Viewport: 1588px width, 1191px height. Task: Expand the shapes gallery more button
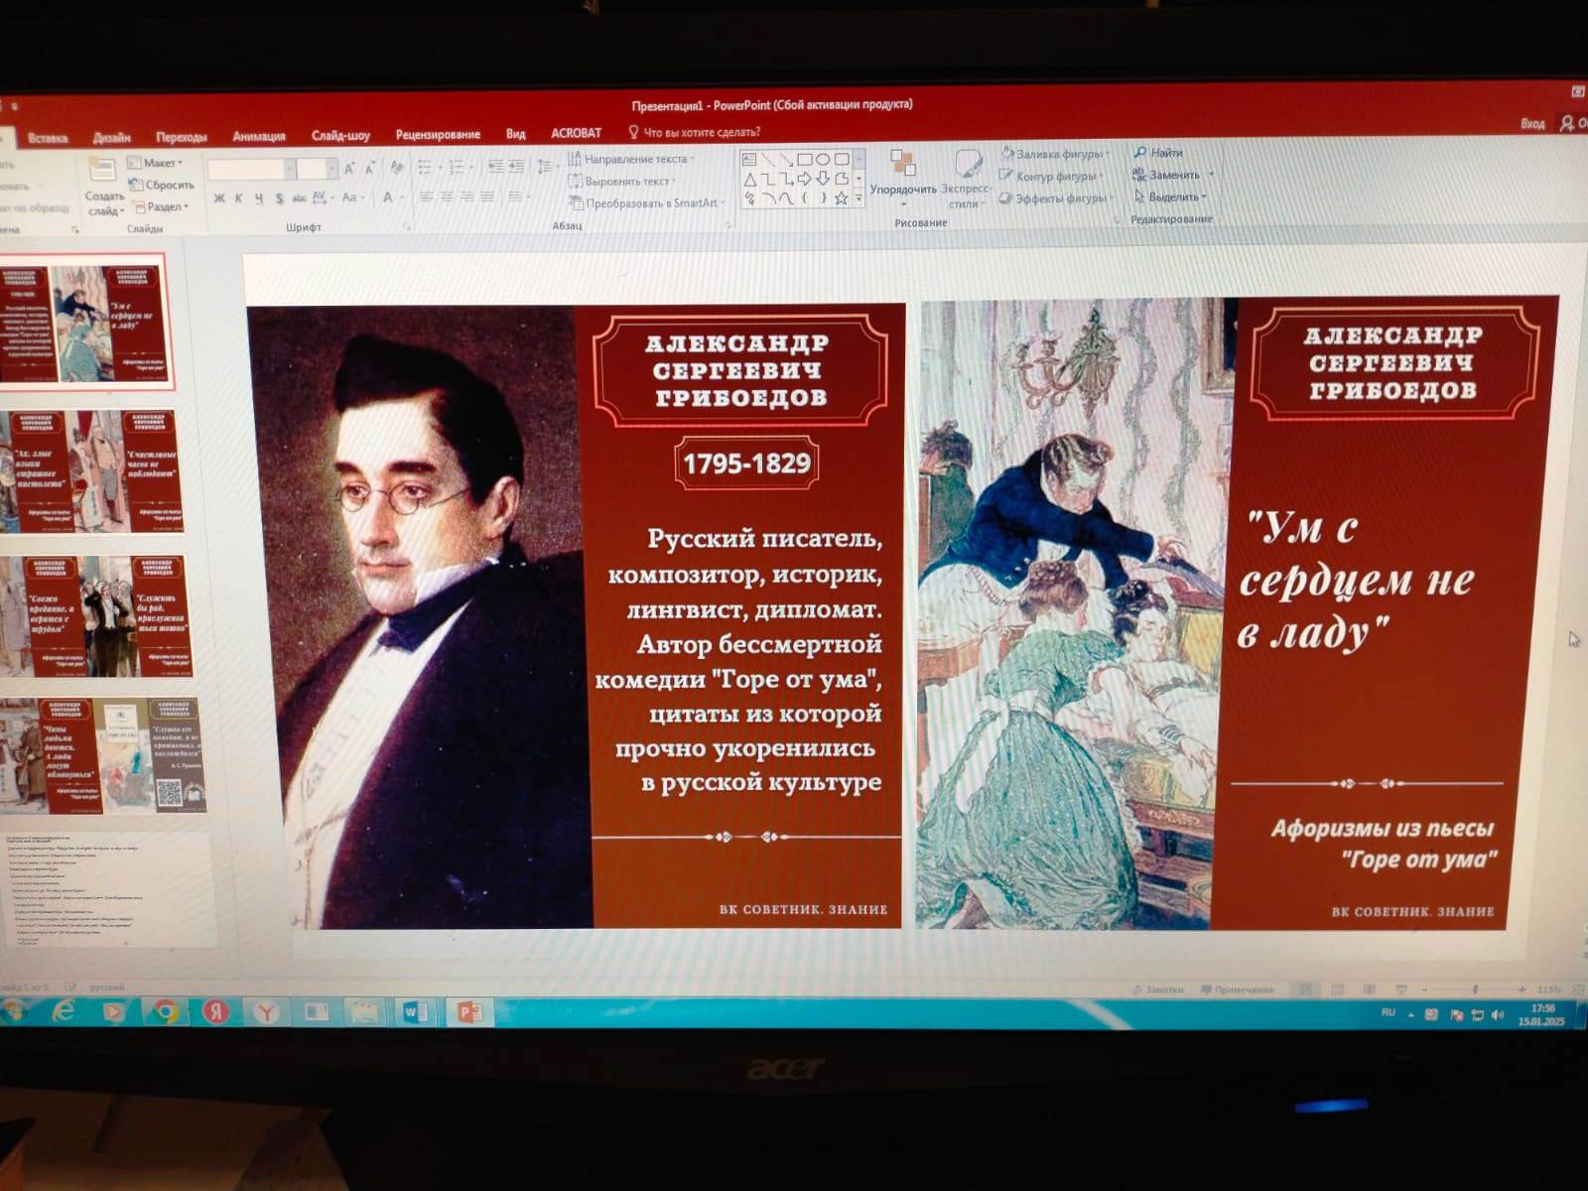pos(860,198)
